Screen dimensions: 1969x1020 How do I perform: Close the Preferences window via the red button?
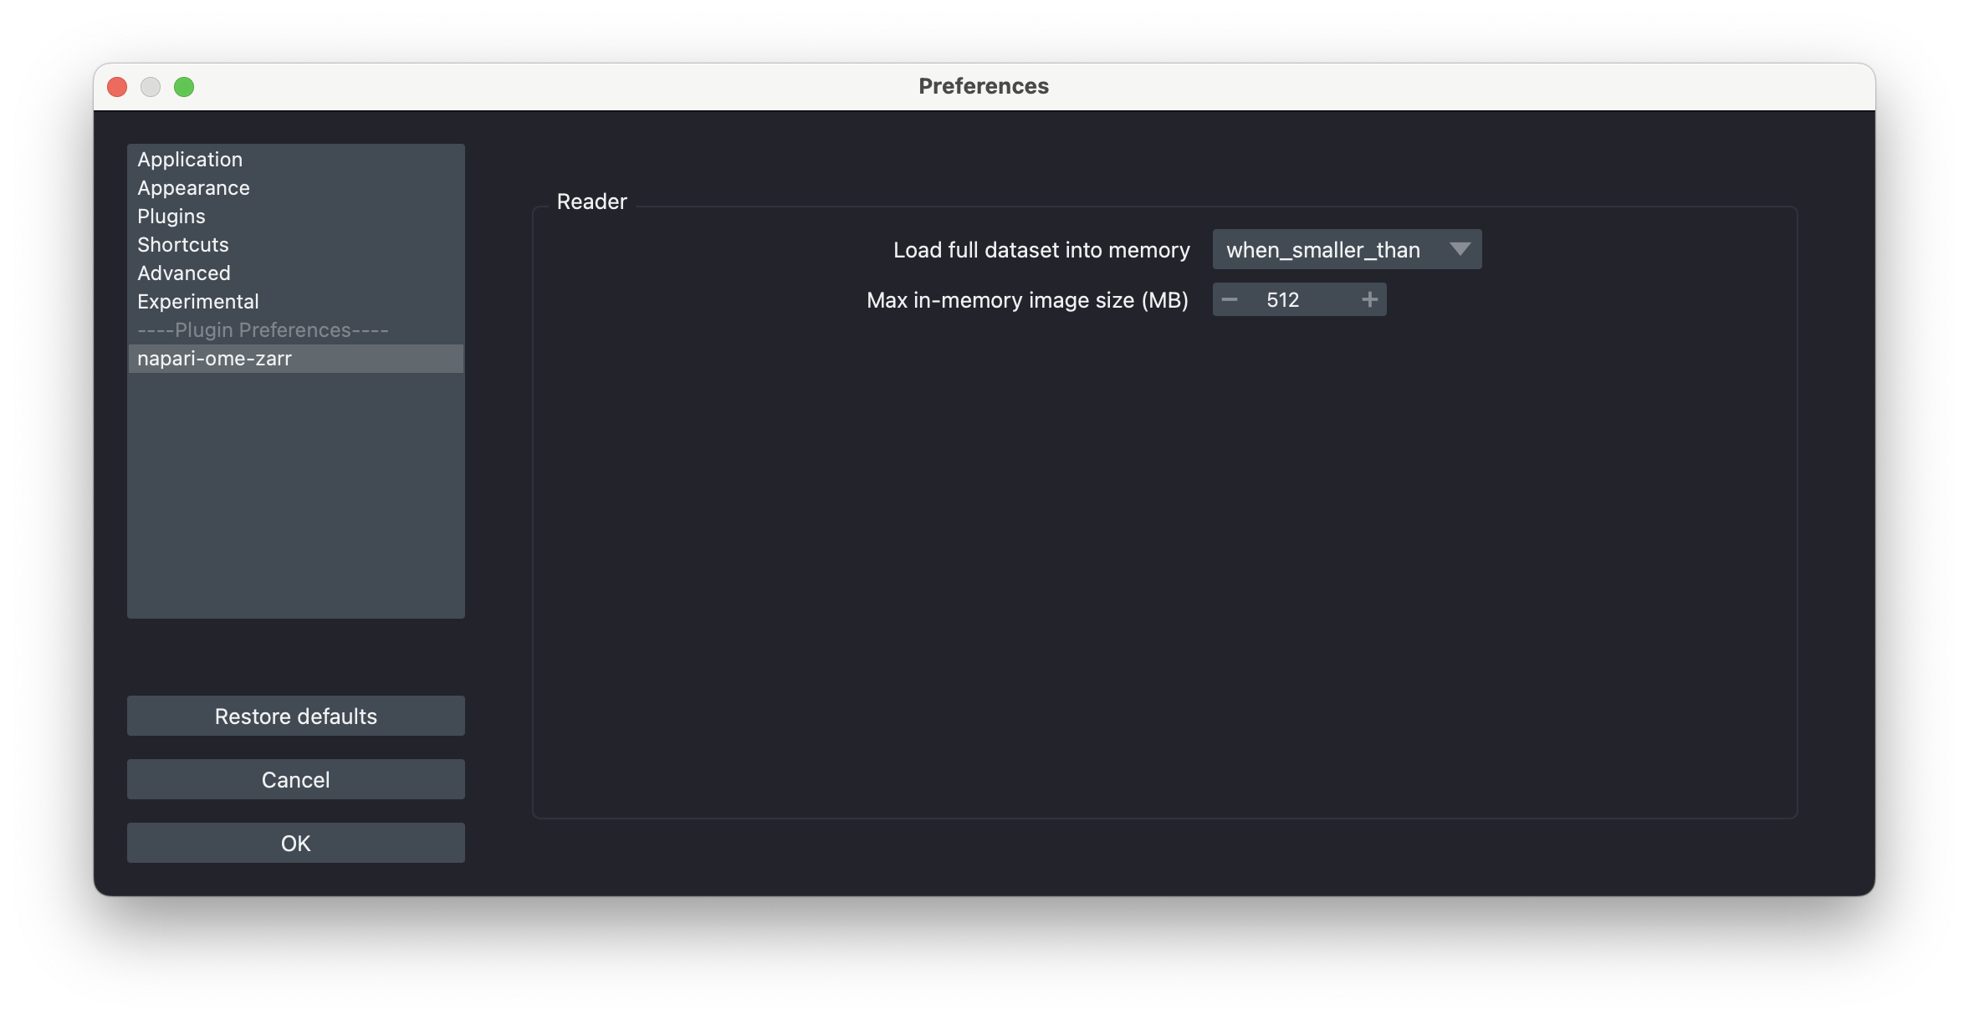(x=117, y=87)
